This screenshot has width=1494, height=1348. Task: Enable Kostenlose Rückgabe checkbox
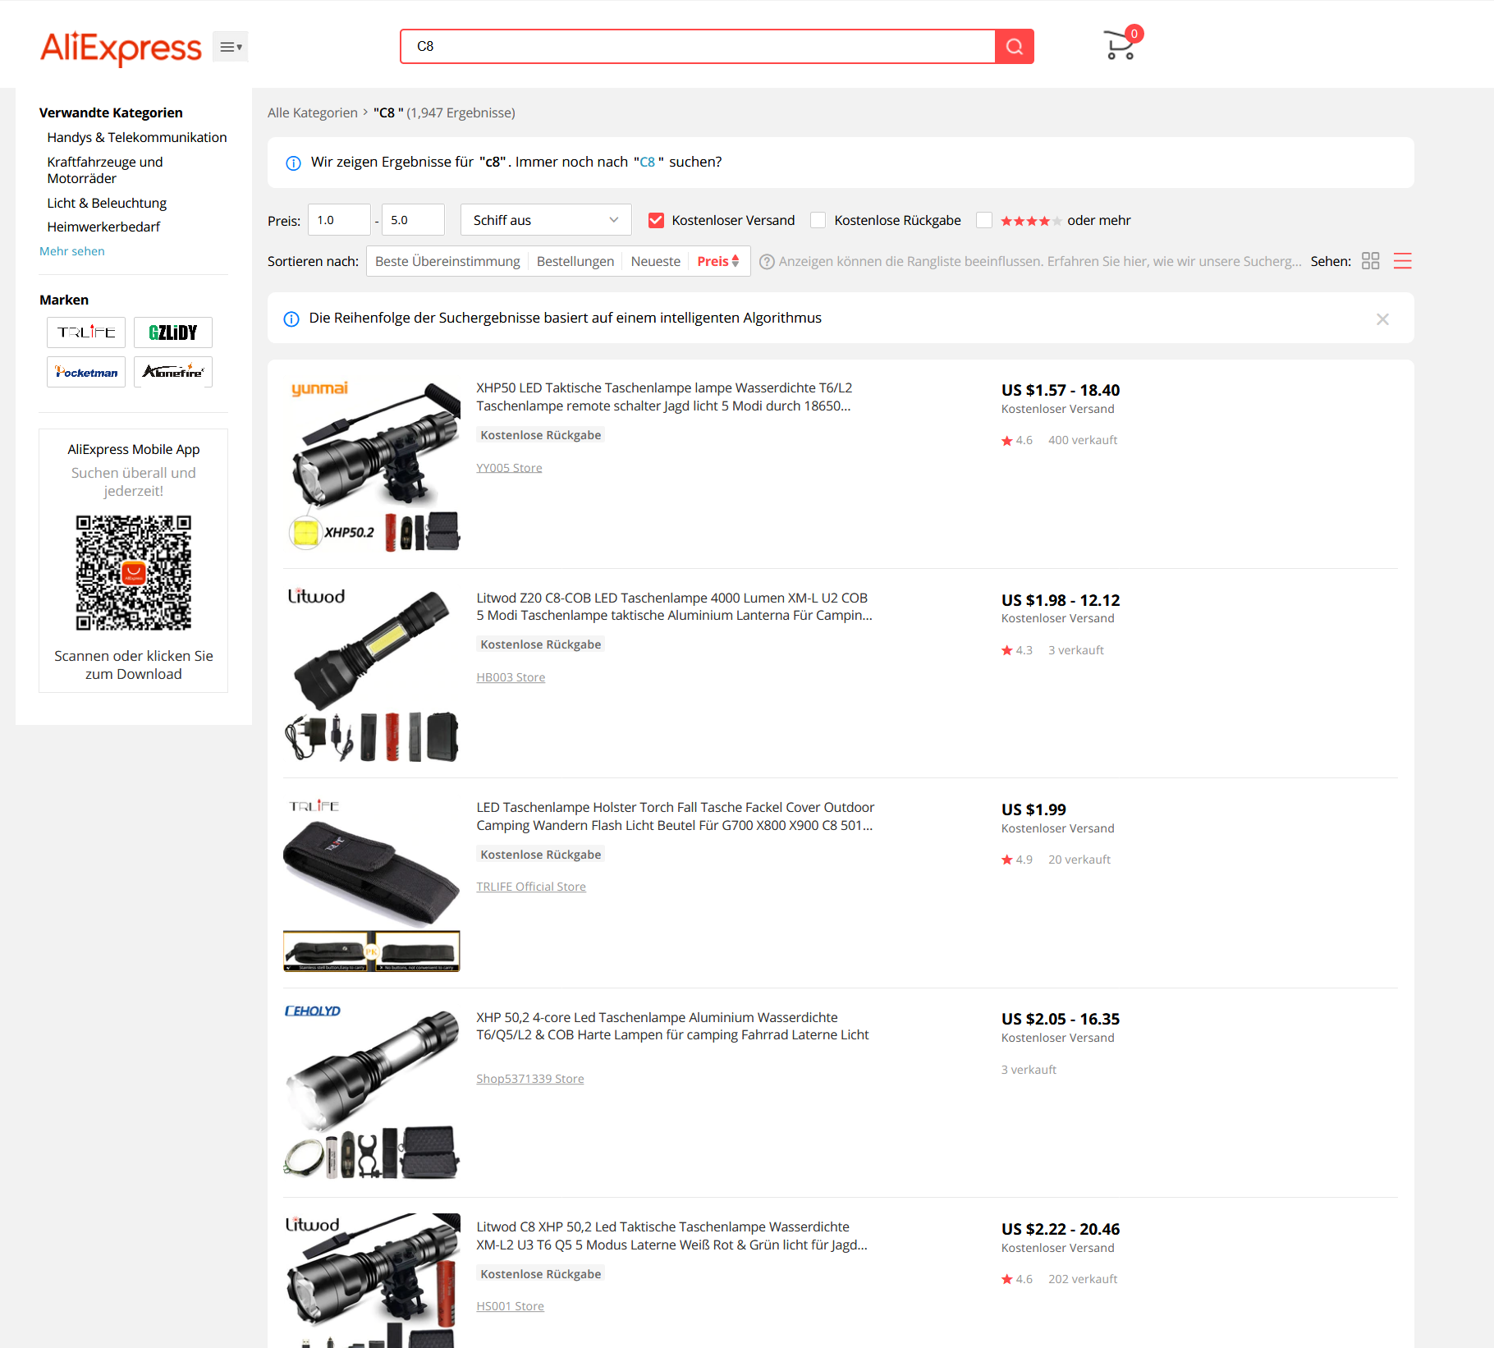click(x=818, y=220)
